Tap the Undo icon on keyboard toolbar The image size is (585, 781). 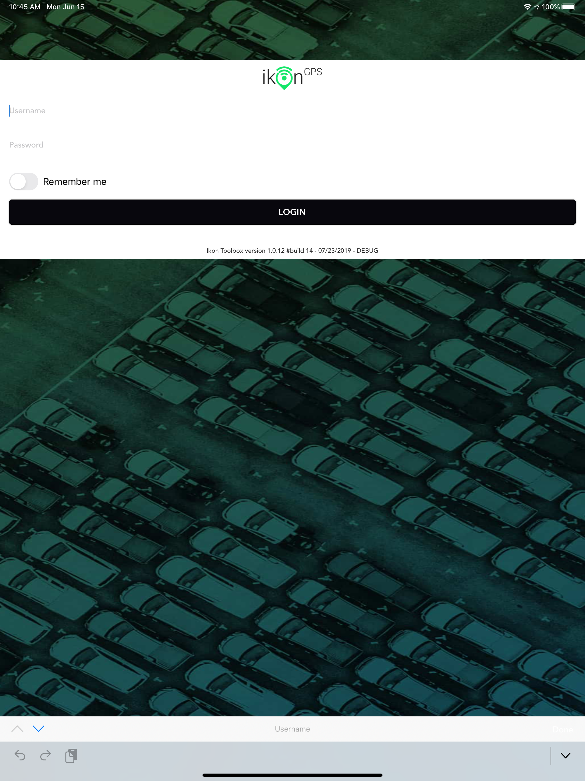tap(20, 755)
